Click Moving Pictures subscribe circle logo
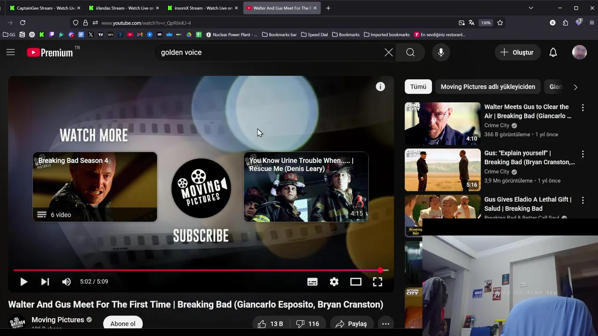The image size is (598, 336). tap(201, 188)
